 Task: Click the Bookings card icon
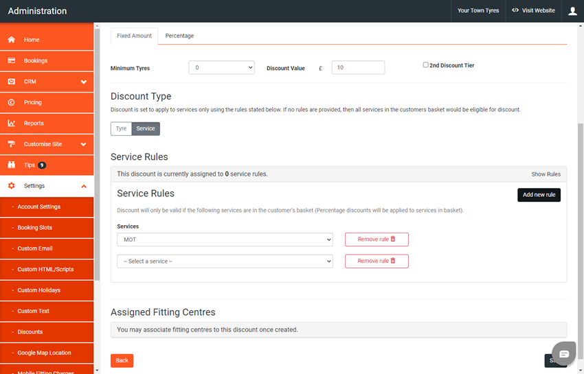point(12,60)
